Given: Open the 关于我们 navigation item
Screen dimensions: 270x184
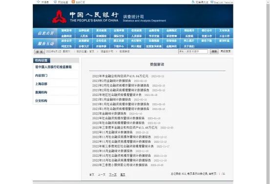Looking at the screenshot, I should click(189, 46).
